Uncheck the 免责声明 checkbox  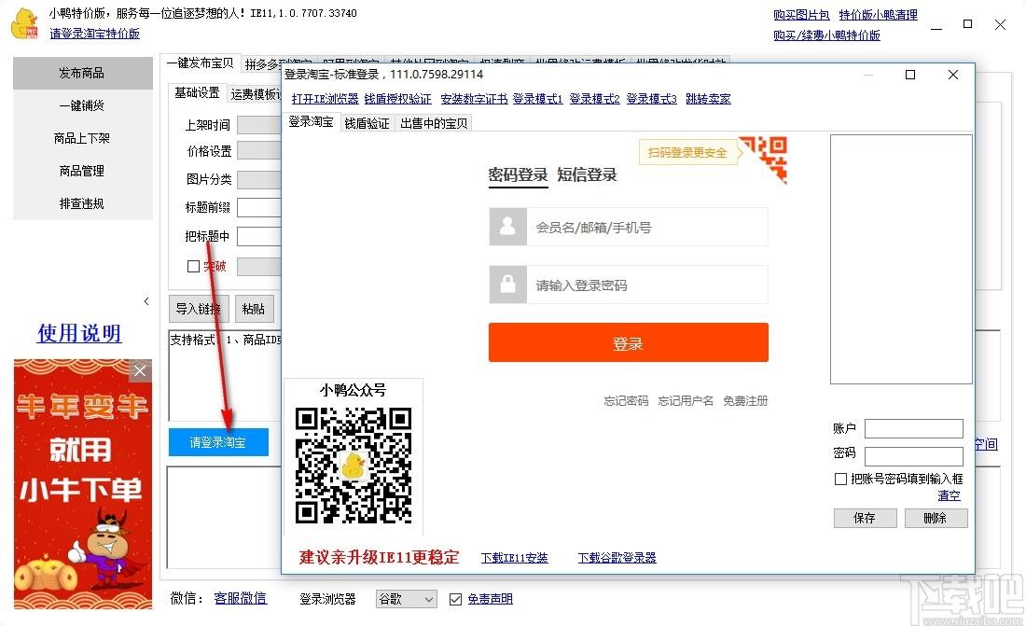[455, 599]
